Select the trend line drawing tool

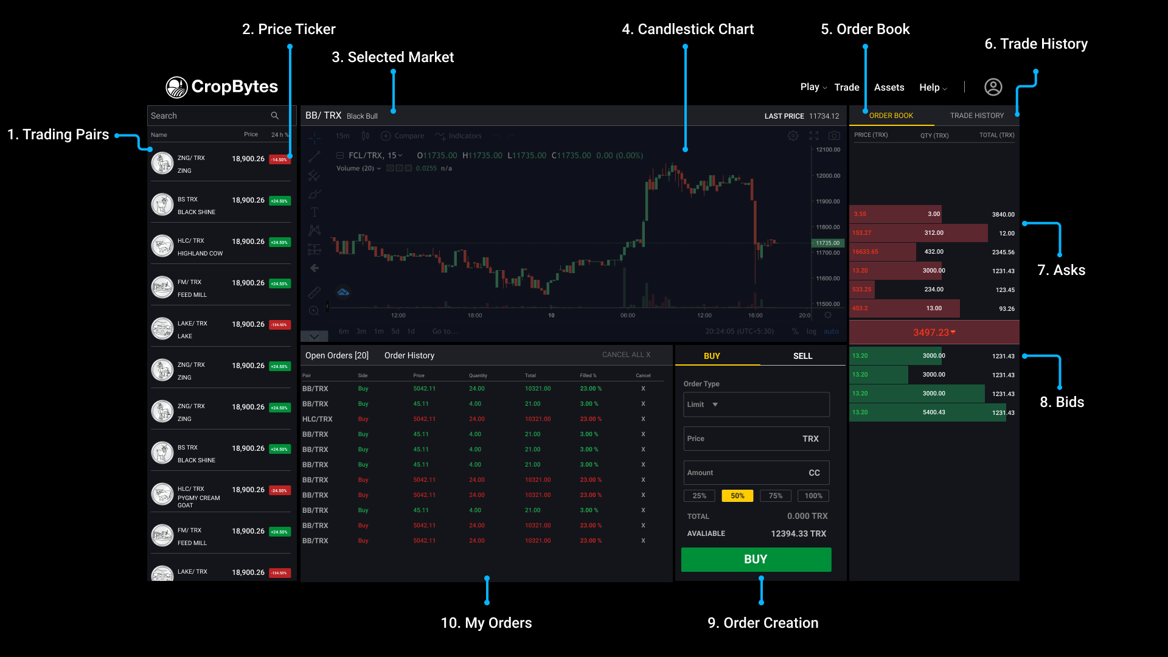click(x=314, y=157)
